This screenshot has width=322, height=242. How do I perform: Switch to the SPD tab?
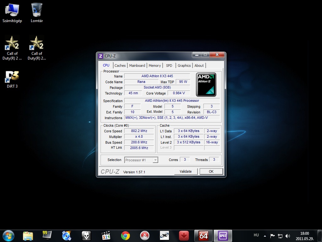pyautogui.click(x=169, y=66)
